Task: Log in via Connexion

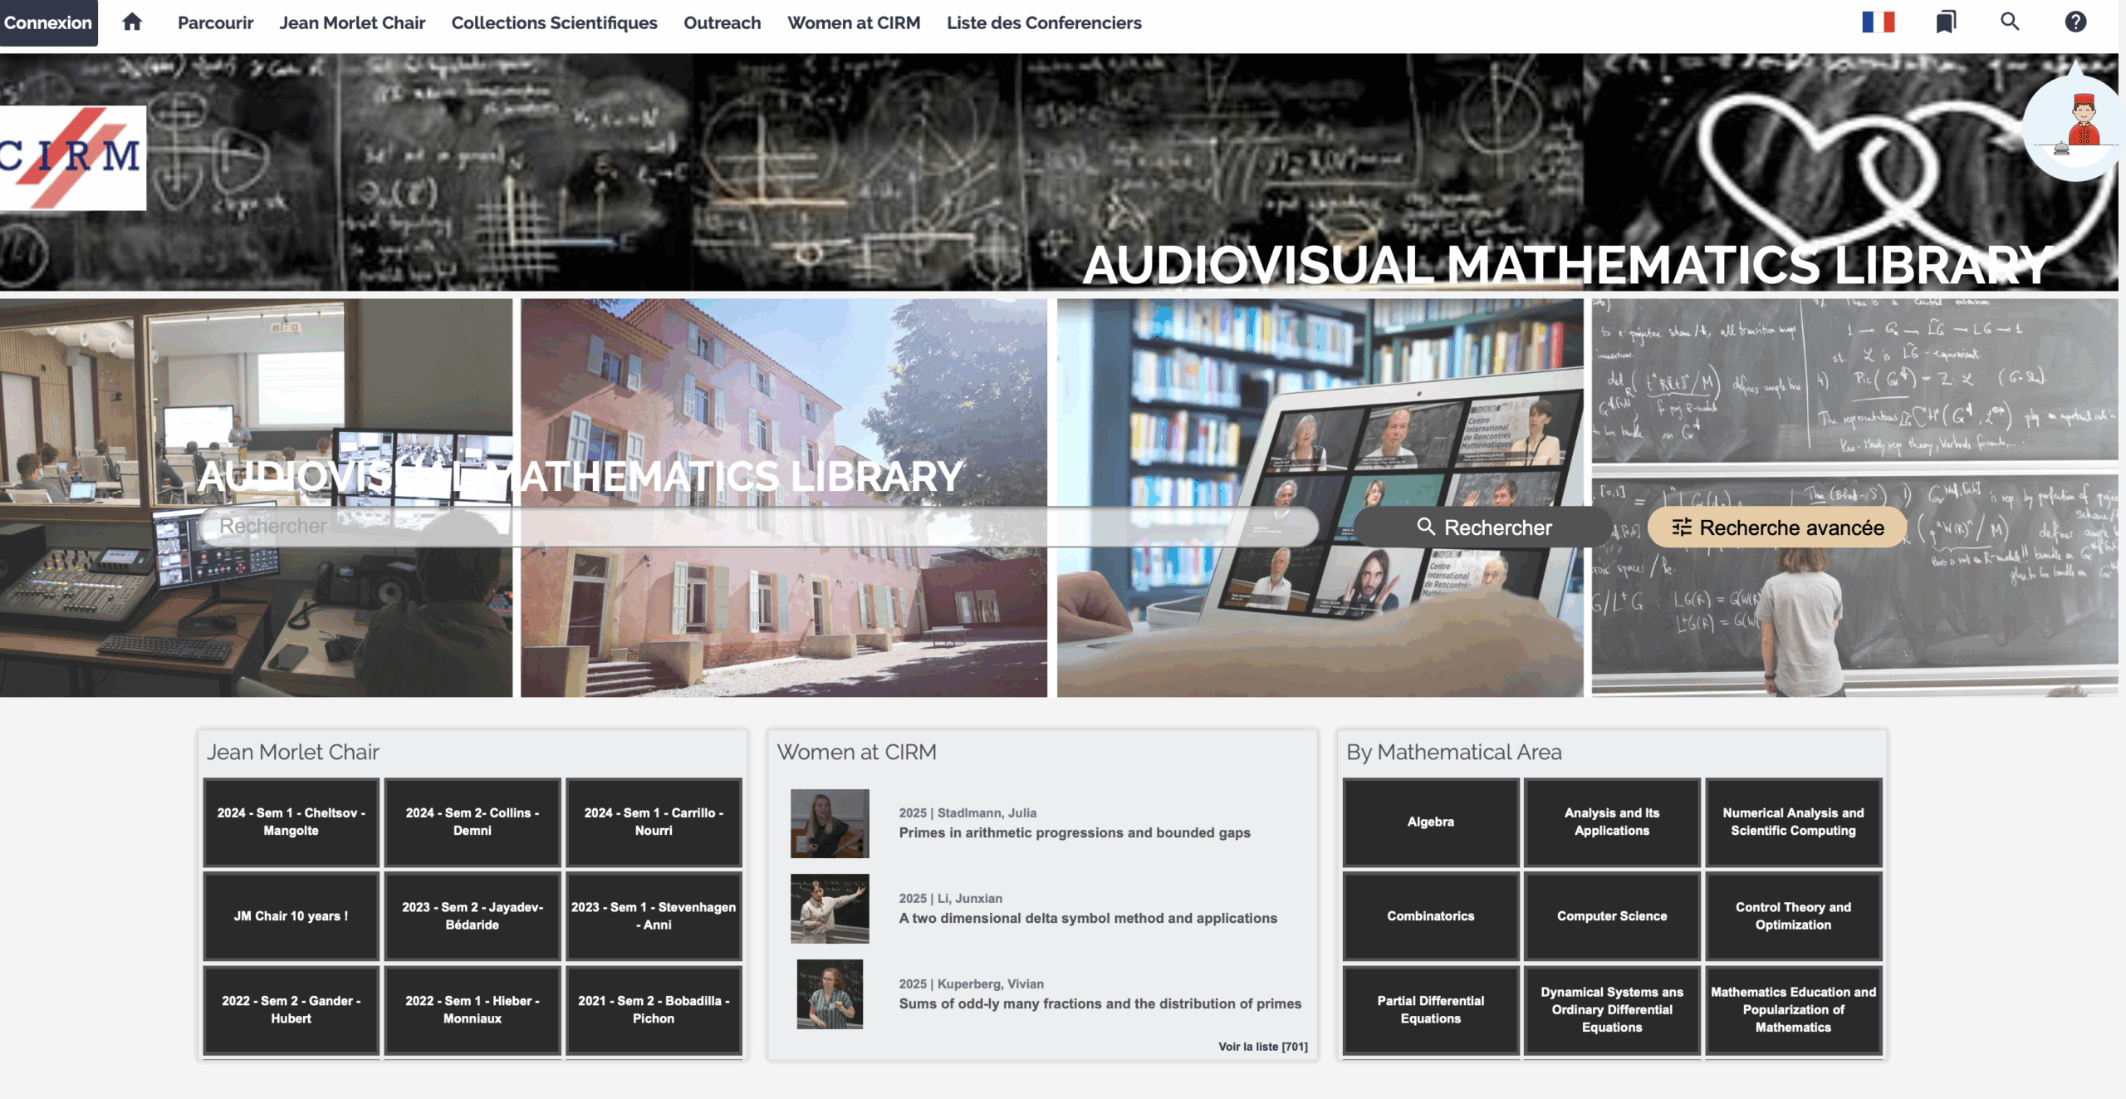Action: [x=48, y=22]
